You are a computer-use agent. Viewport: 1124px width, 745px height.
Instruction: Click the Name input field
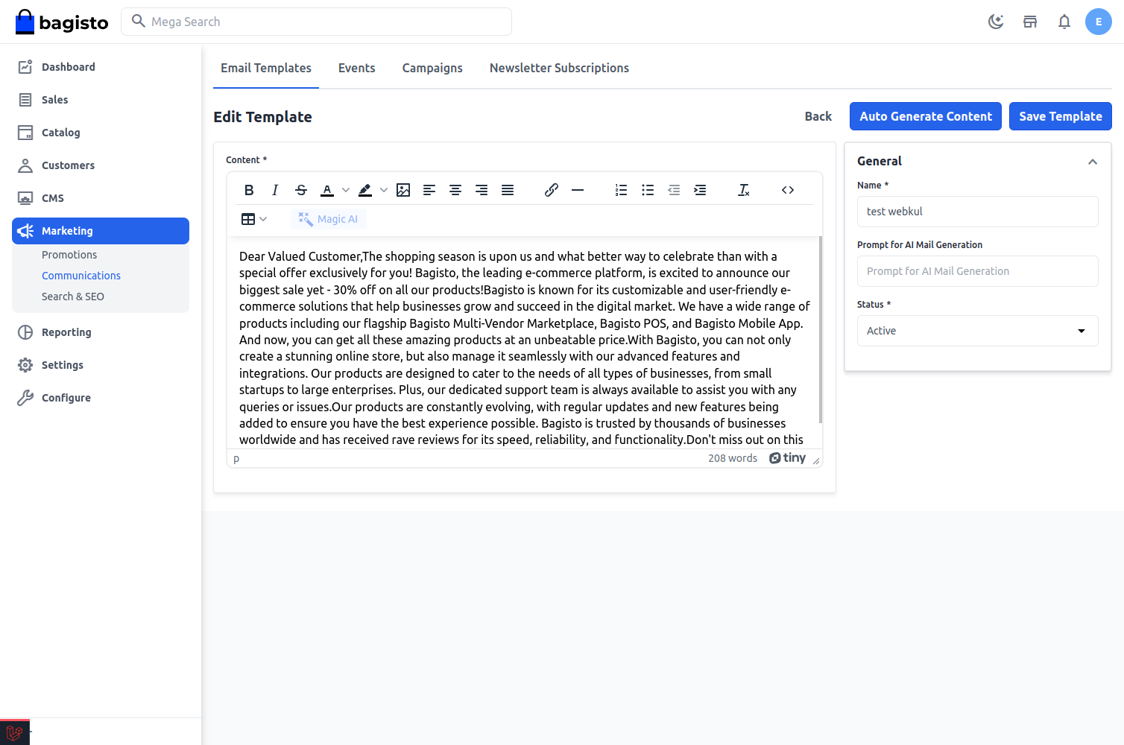pyautogui.click(x=978, y=212)
